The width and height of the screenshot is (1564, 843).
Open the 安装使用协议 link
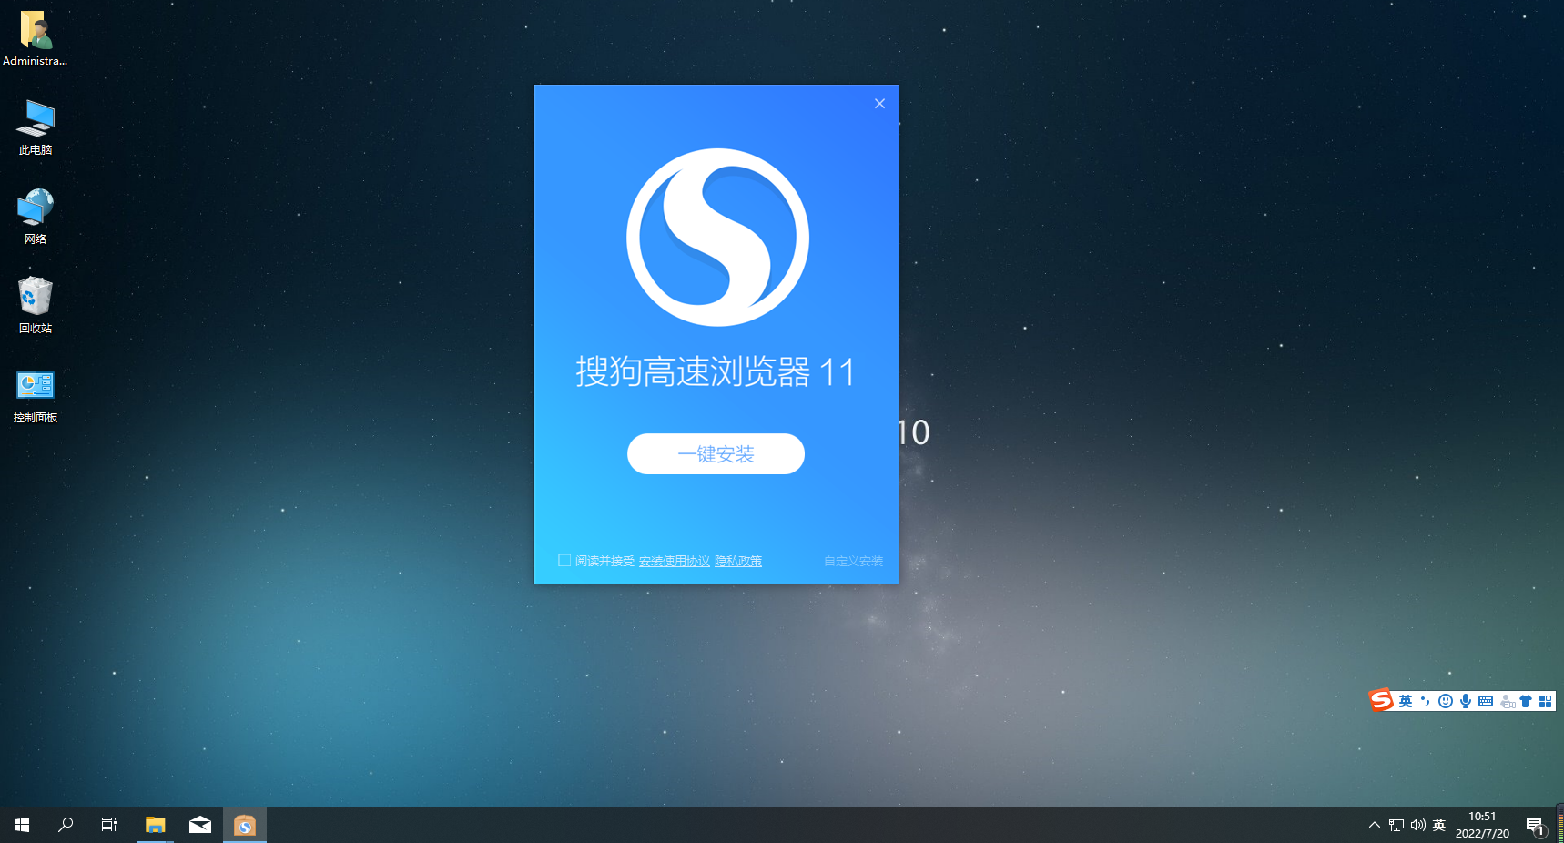tap(675, 561)
